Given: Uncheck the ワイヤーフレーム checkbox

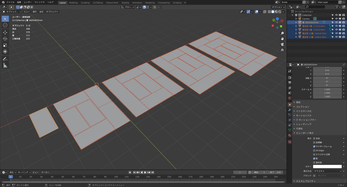Looking at the screenshot, I should point(314,146).
